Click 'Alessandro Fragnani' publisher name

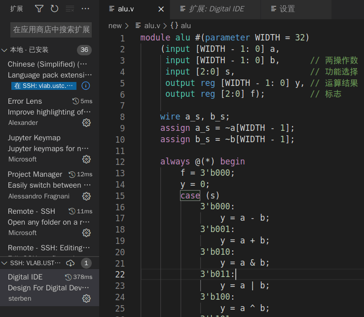coord(39,197)
